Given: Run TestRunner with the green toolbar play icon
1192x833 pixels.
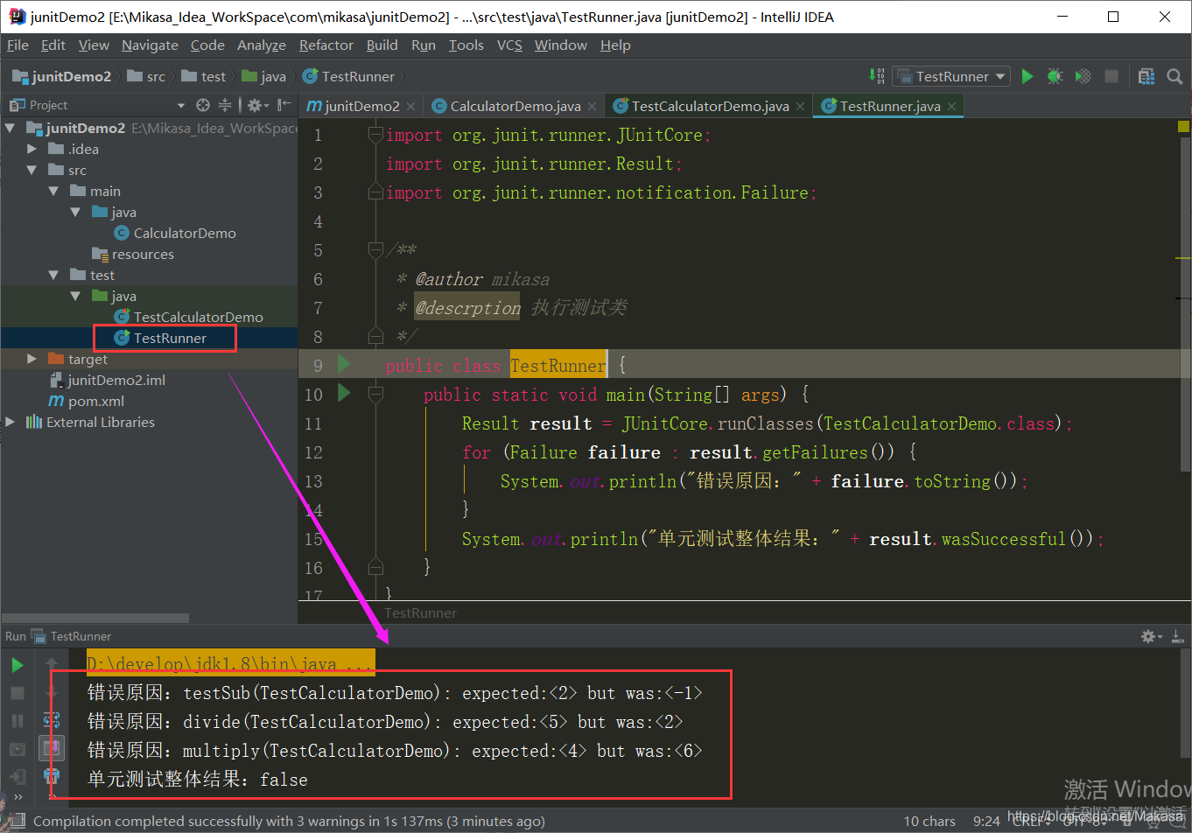Looking at the screenshot, I should (1027, 76).
